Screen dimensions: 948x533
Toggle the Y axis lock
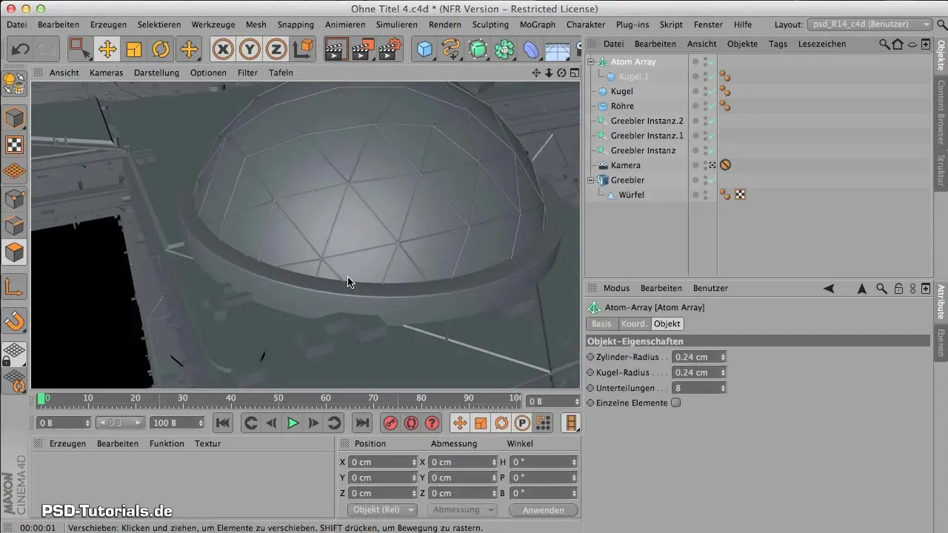coord(250,50)
